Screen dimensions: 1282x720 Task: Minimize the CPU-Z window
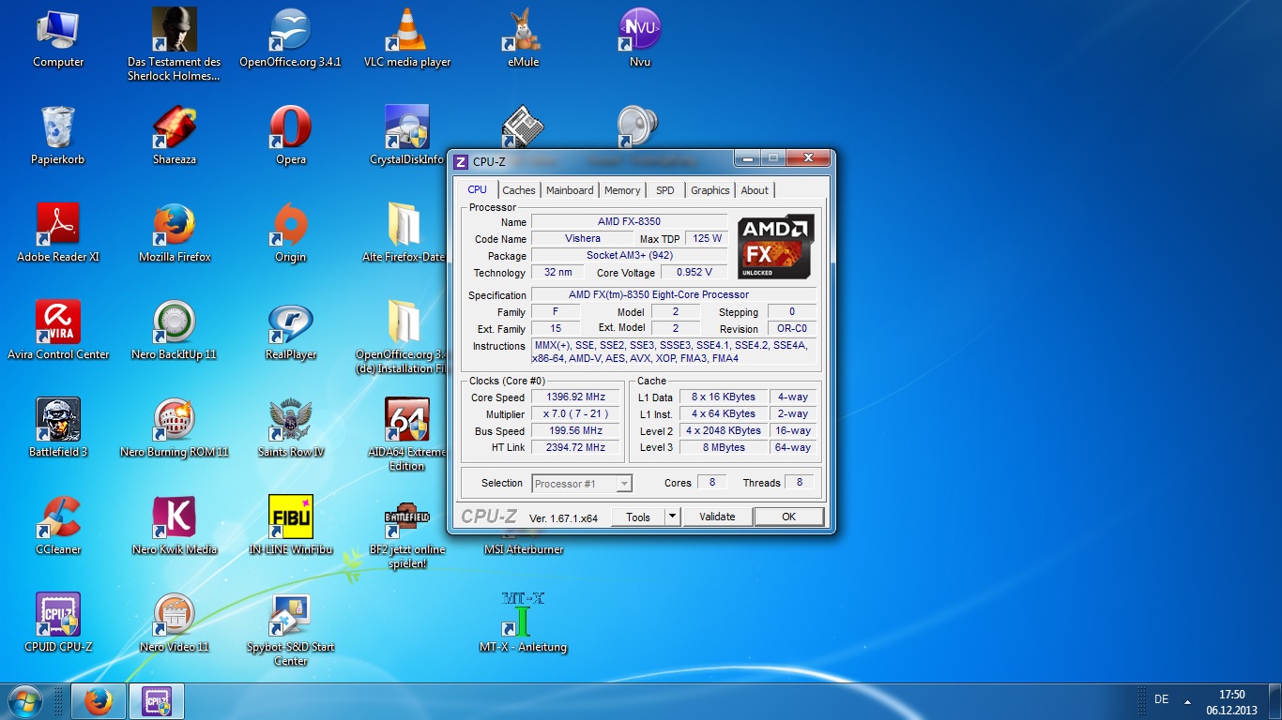(x=750, y=159)
